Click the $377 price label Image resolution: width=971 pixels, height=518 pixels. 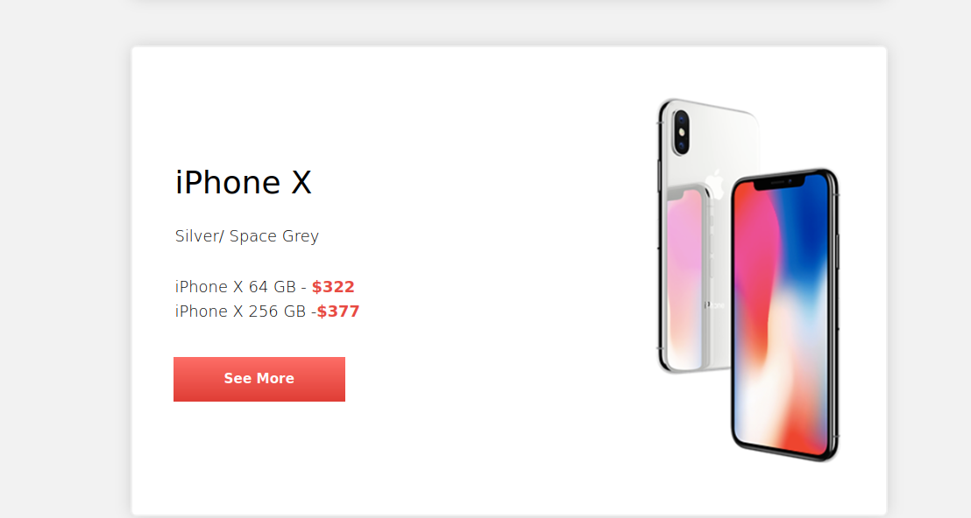pyautogui.click(x=338, y=311)
